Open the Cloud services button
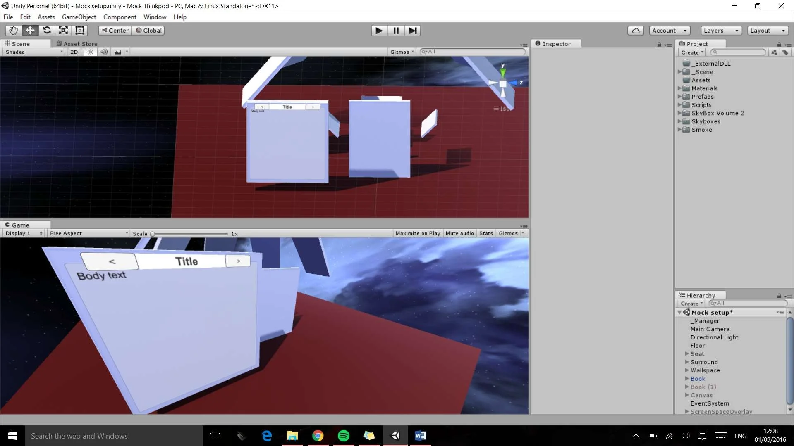 [636, 31]
